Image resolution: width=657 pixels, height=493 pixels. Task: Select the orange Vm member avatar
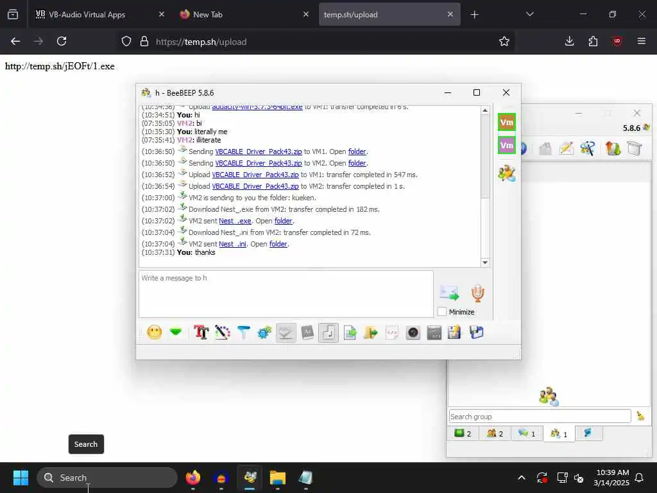point(507,123)
